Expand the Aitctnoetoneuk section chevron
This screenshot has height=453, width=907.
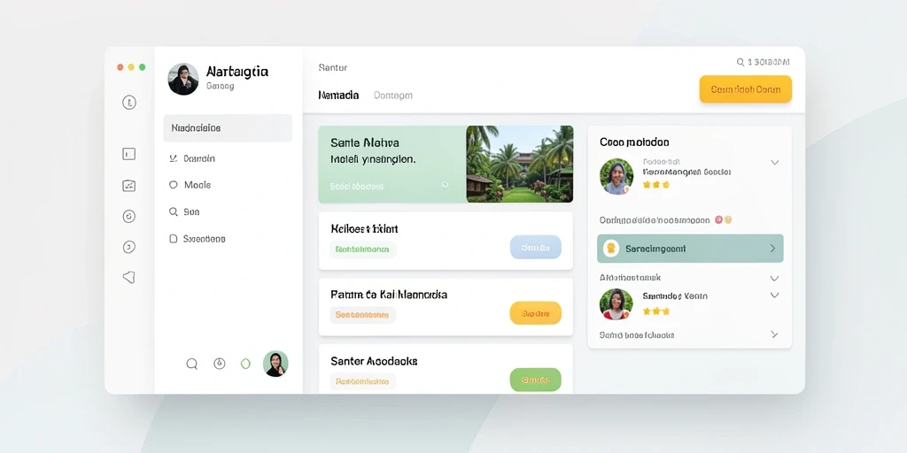775,278
